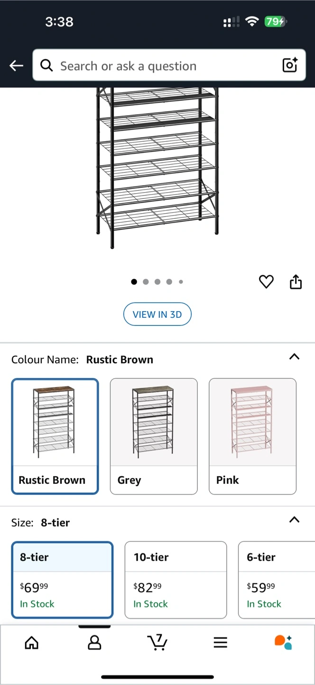Collapse the Colour Name section

294,357
